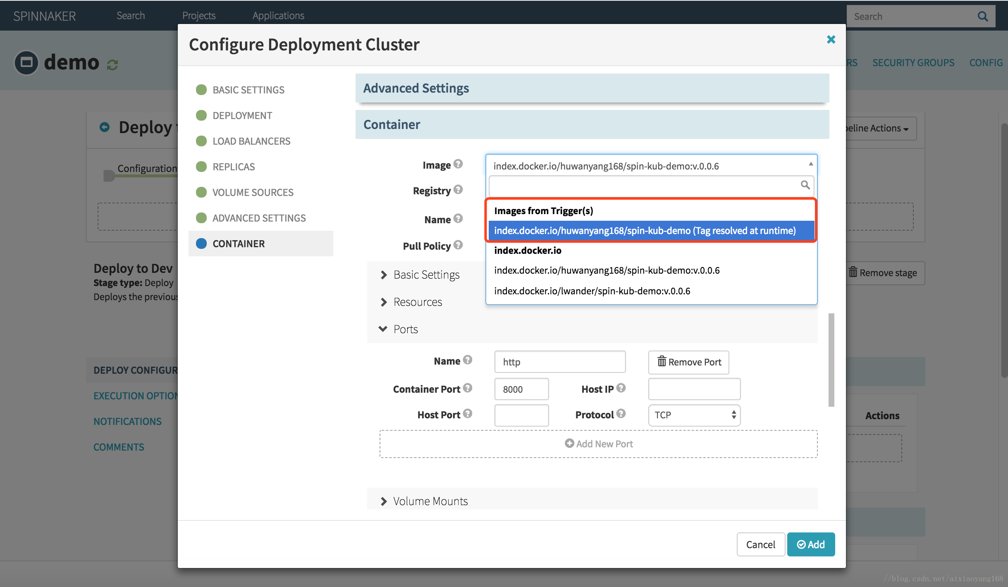Select spin-kub-demo Tag resolved at runtime option
This screenshot has width=1008, height=587.
point(651,231)
